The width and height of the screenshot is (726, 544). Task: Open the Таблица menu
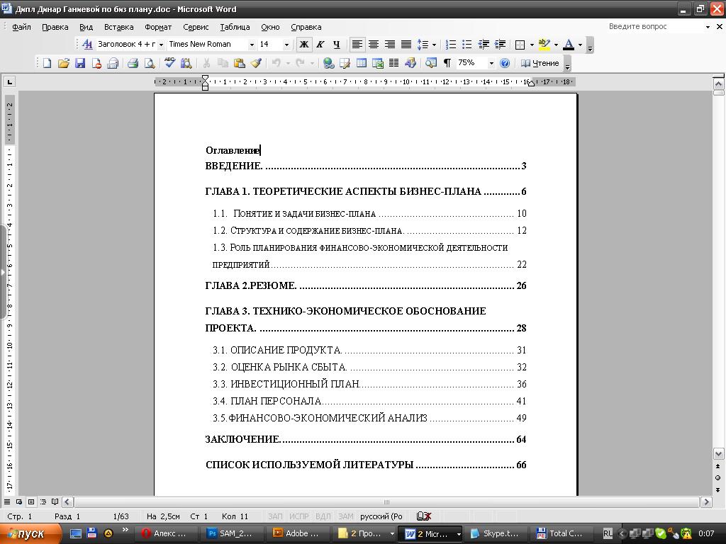point(235,27)
